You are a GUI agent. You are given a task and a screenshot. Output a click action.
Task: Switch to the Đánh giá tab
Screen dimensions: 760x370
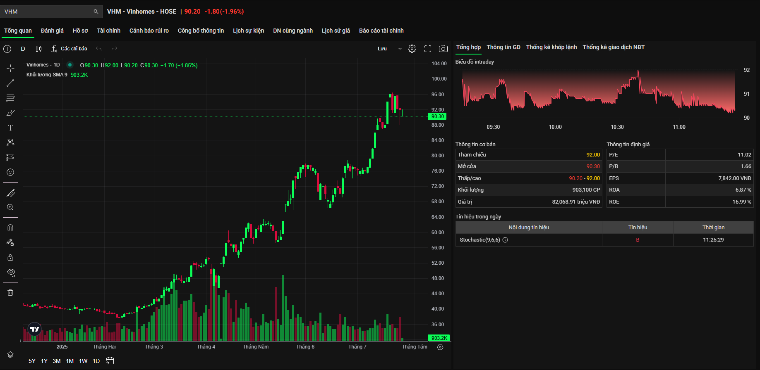tap(52, 31)
